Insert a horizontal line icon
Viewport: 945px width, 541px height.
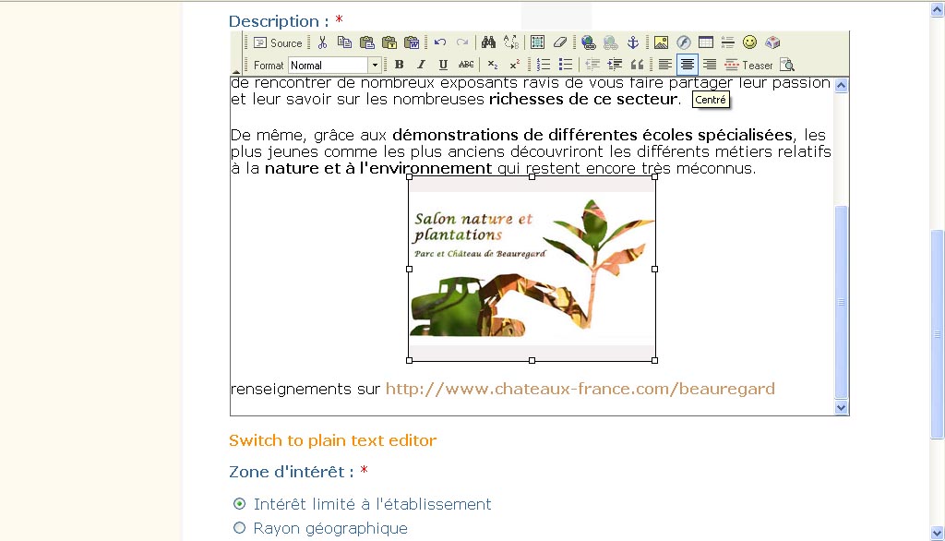[x=728, y=42]
